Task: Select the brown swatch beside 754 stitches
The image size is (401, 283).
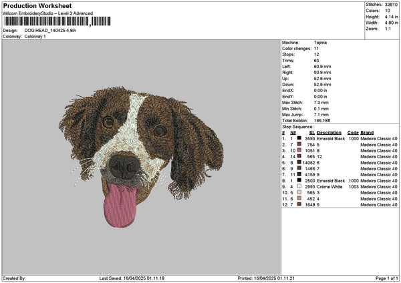Action: [x=299, y=145]
